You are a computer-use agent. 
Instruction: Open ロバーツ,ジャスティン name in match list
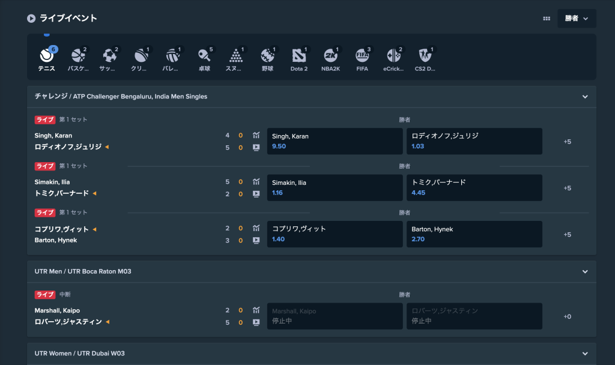click(x=68, y=322)
